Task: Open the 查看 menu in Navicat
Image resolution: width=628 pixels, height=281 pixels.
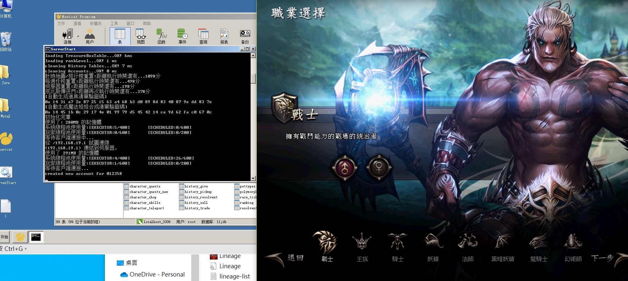Action: [x=77, y=23]
